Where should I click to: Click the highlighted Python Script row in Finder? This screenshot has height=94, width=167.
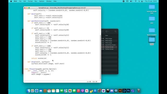coord(110,47)
